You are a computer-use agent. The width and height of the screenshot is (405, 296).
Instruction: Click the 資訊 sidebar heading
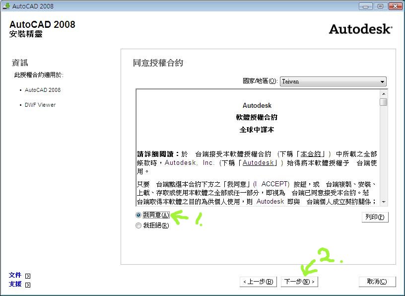pos(20,63)
